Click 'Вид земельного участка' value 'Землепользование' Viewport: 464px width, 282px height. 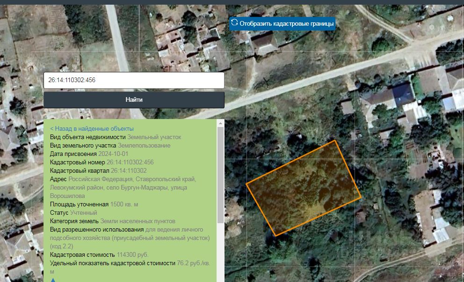coord(144,146)
